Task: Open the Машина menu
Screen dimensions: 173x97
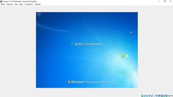Action: pos(10,4)
